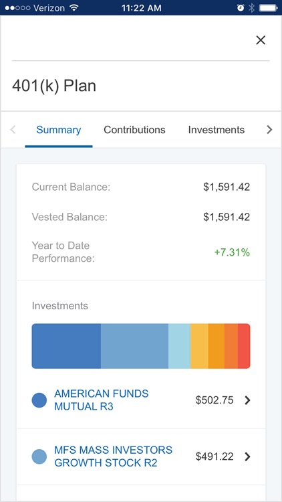Tap the Year to Date Performance label
This screenshot has height=502, width=282.
63,252
